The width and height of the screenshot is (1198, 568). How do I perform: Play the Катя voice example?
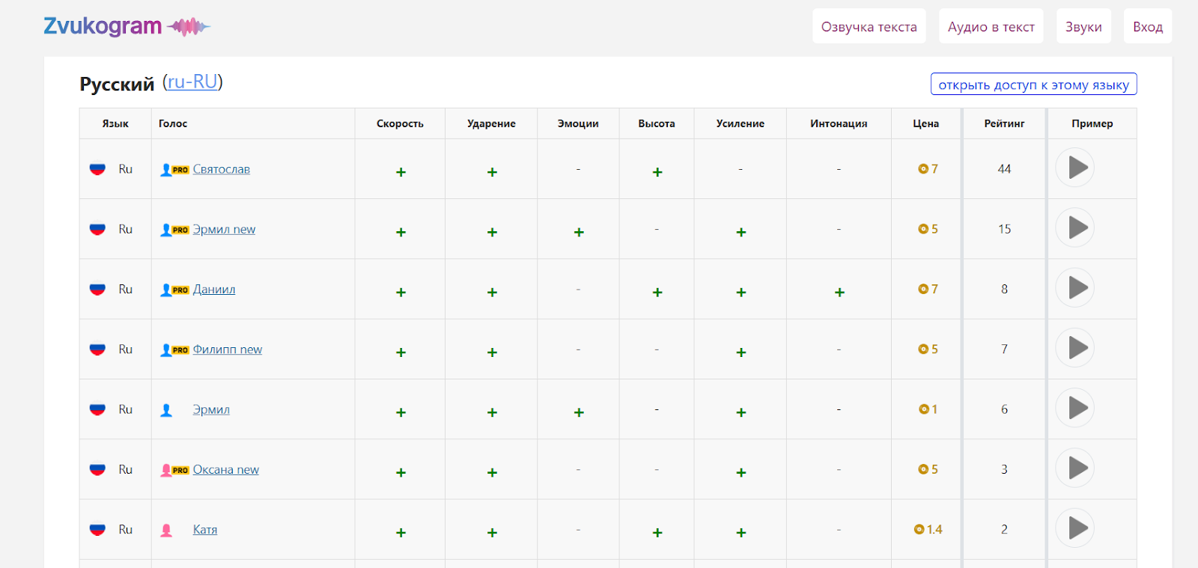pos(1075,528)
